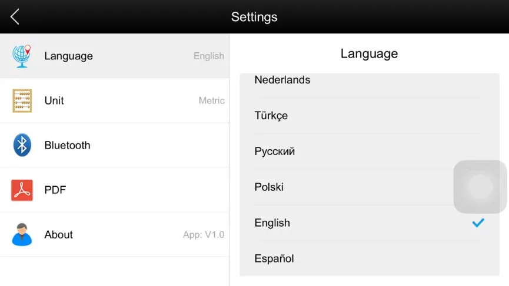Viewport: 509px width, 286px height.
Task: Open the PDF settings label
Action: click(x=55, y=190)
